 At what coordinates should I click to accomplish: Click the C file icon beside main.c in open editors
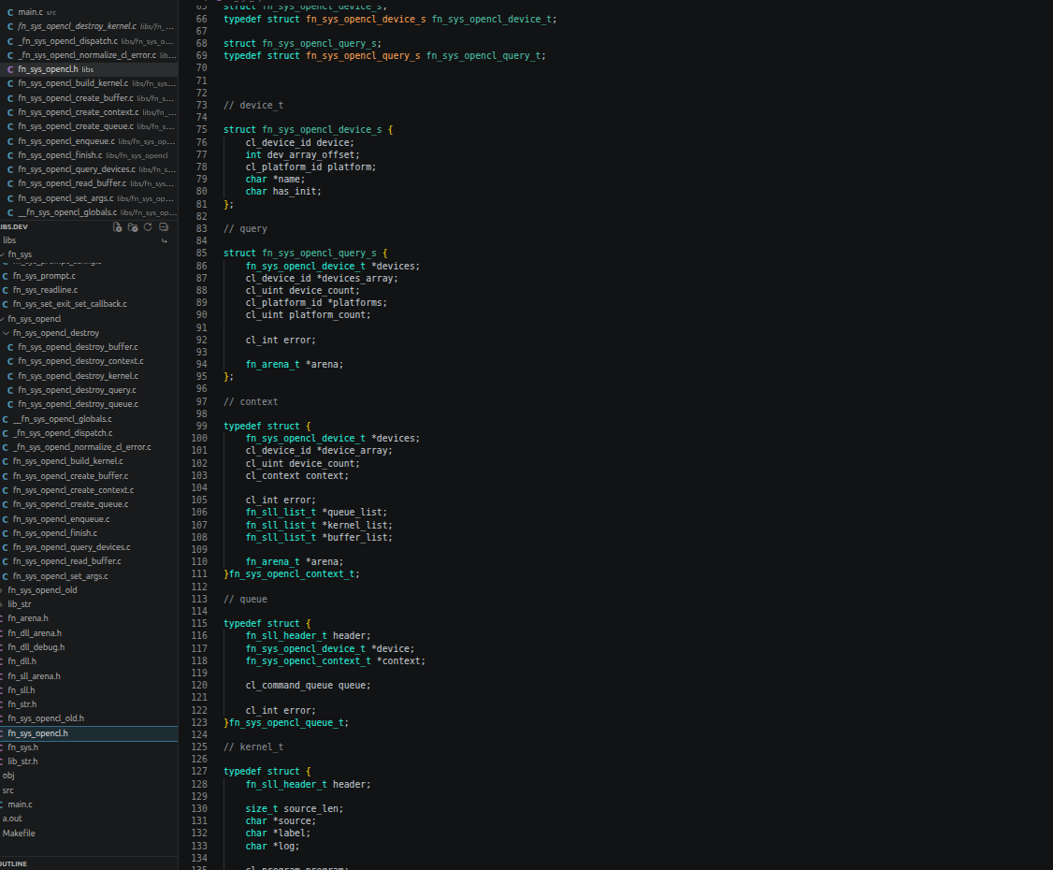point(10,12)
